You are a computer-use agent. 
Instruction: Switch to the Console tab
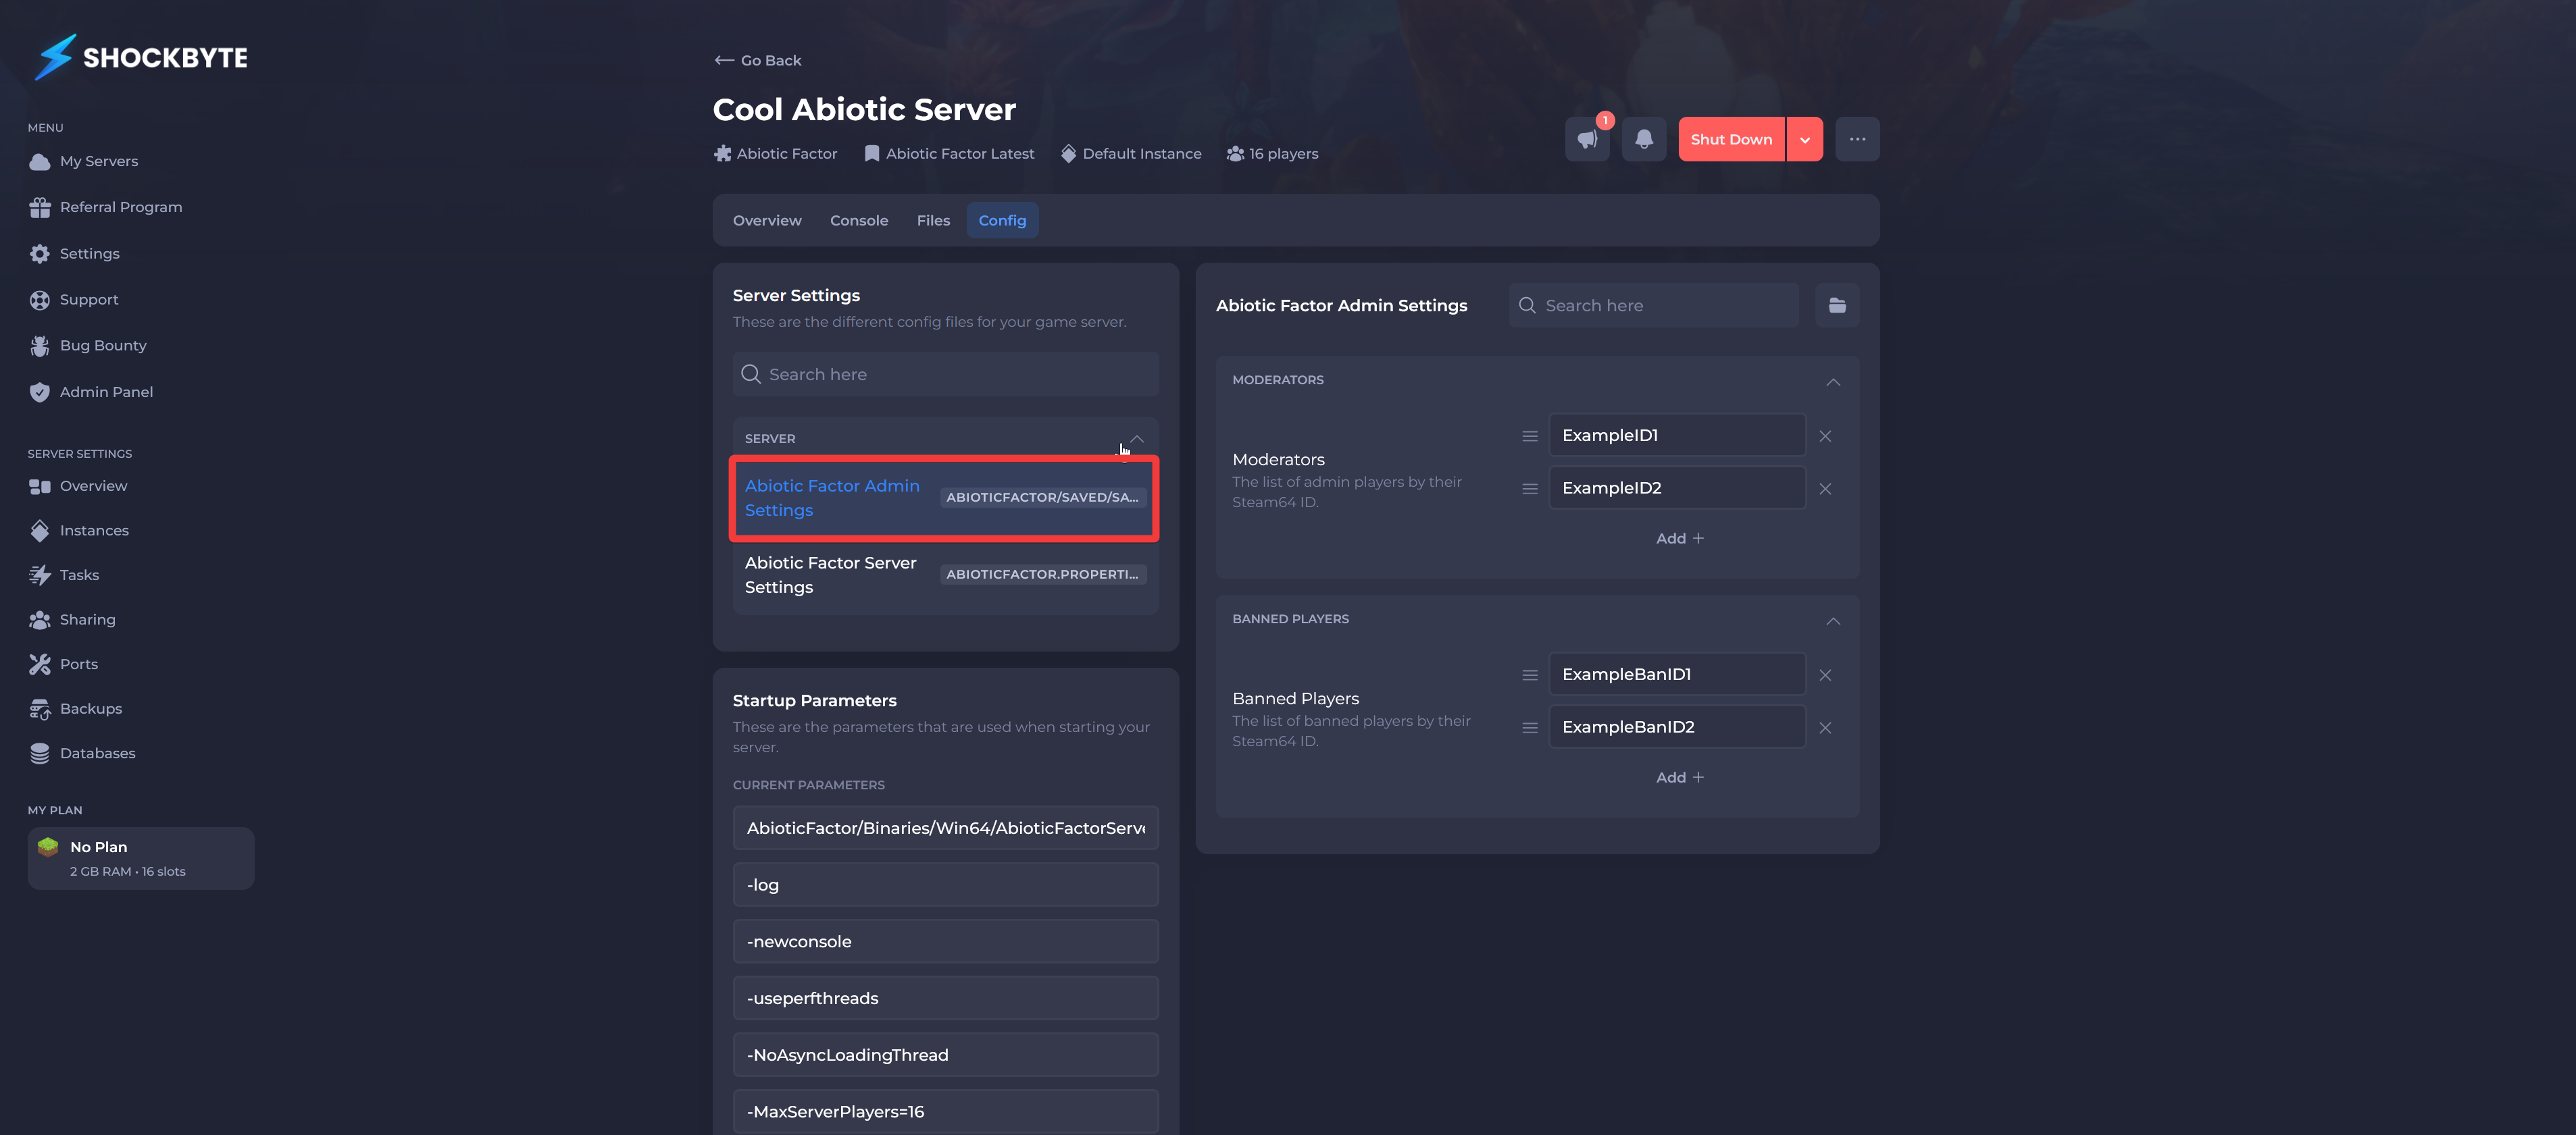tap(859, 220)
